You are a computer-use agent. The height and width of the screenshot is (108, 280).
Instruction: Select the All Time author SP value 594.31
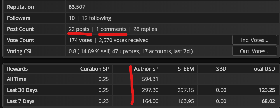pos(150,79)
